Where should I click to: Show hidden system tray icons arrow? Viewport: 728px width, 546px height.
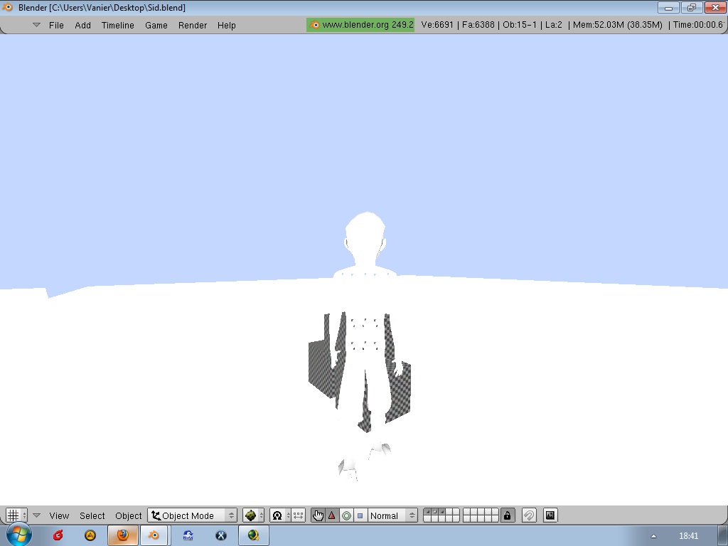pyautogui.click(x=654, y=536)
